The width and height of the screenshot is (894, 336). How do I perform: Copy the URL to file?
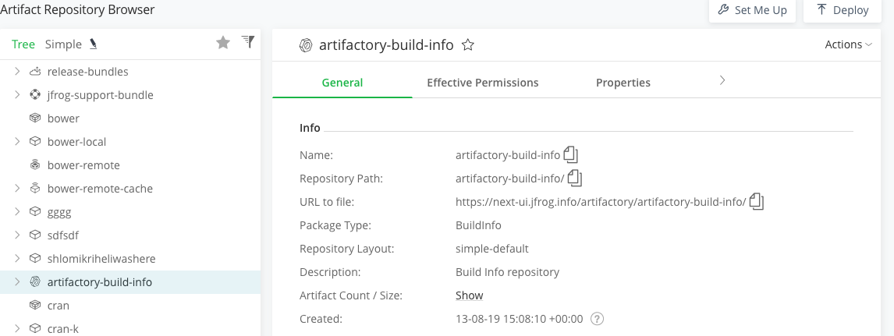757,201
